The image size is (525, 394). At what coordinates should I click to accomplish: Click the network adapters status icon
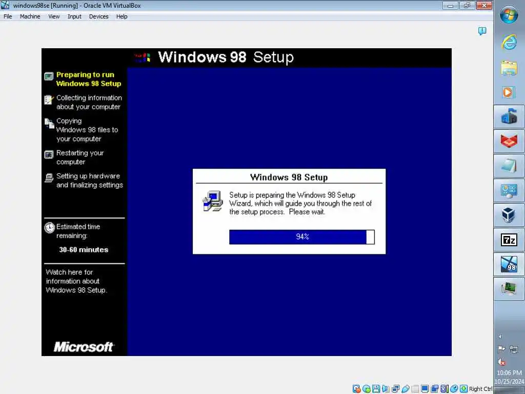point(396,389)
